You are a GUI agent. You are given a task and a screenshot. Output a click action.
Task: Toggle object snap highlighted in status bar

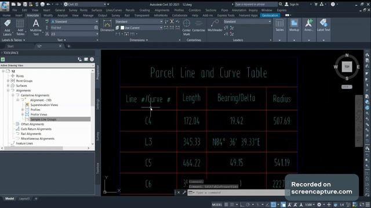click(x=273, y=205)
